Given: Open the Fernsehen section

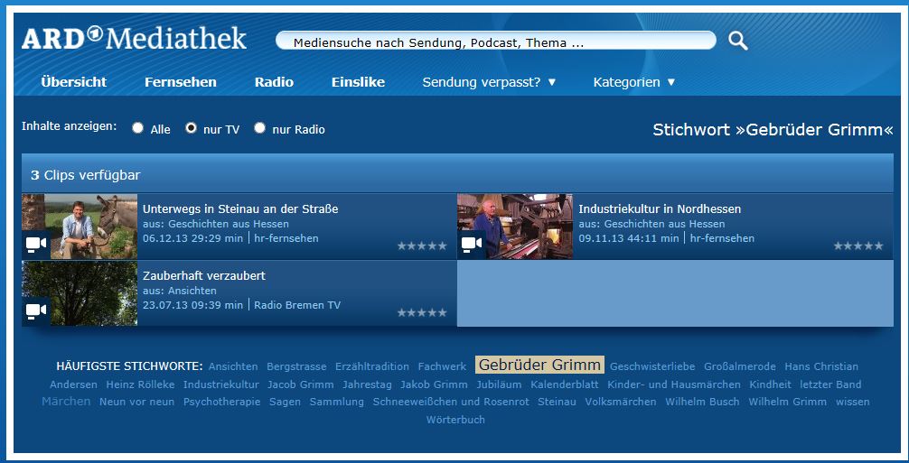Looking at the screenshot, I should [x=181, y=82].
